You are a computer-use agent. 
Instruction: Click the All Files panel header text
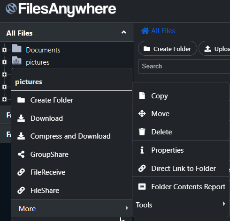pos(19,33)
